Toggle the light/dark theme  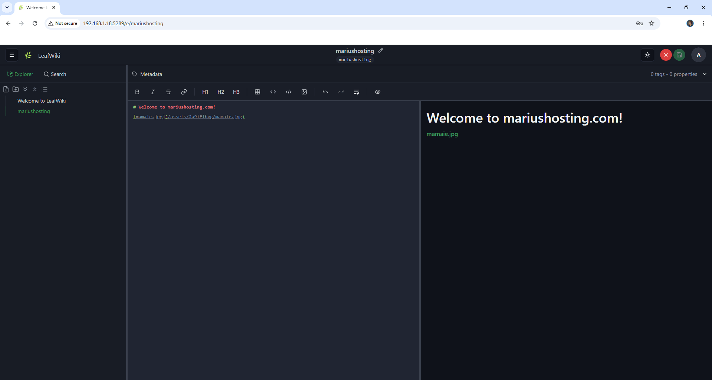coord(647,55)
